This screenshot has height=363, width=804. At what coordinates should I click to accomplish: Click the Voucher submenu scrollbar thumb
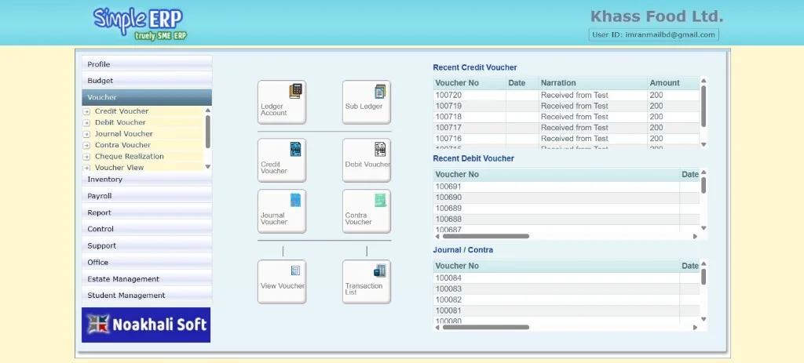click(x=207, y=132)
